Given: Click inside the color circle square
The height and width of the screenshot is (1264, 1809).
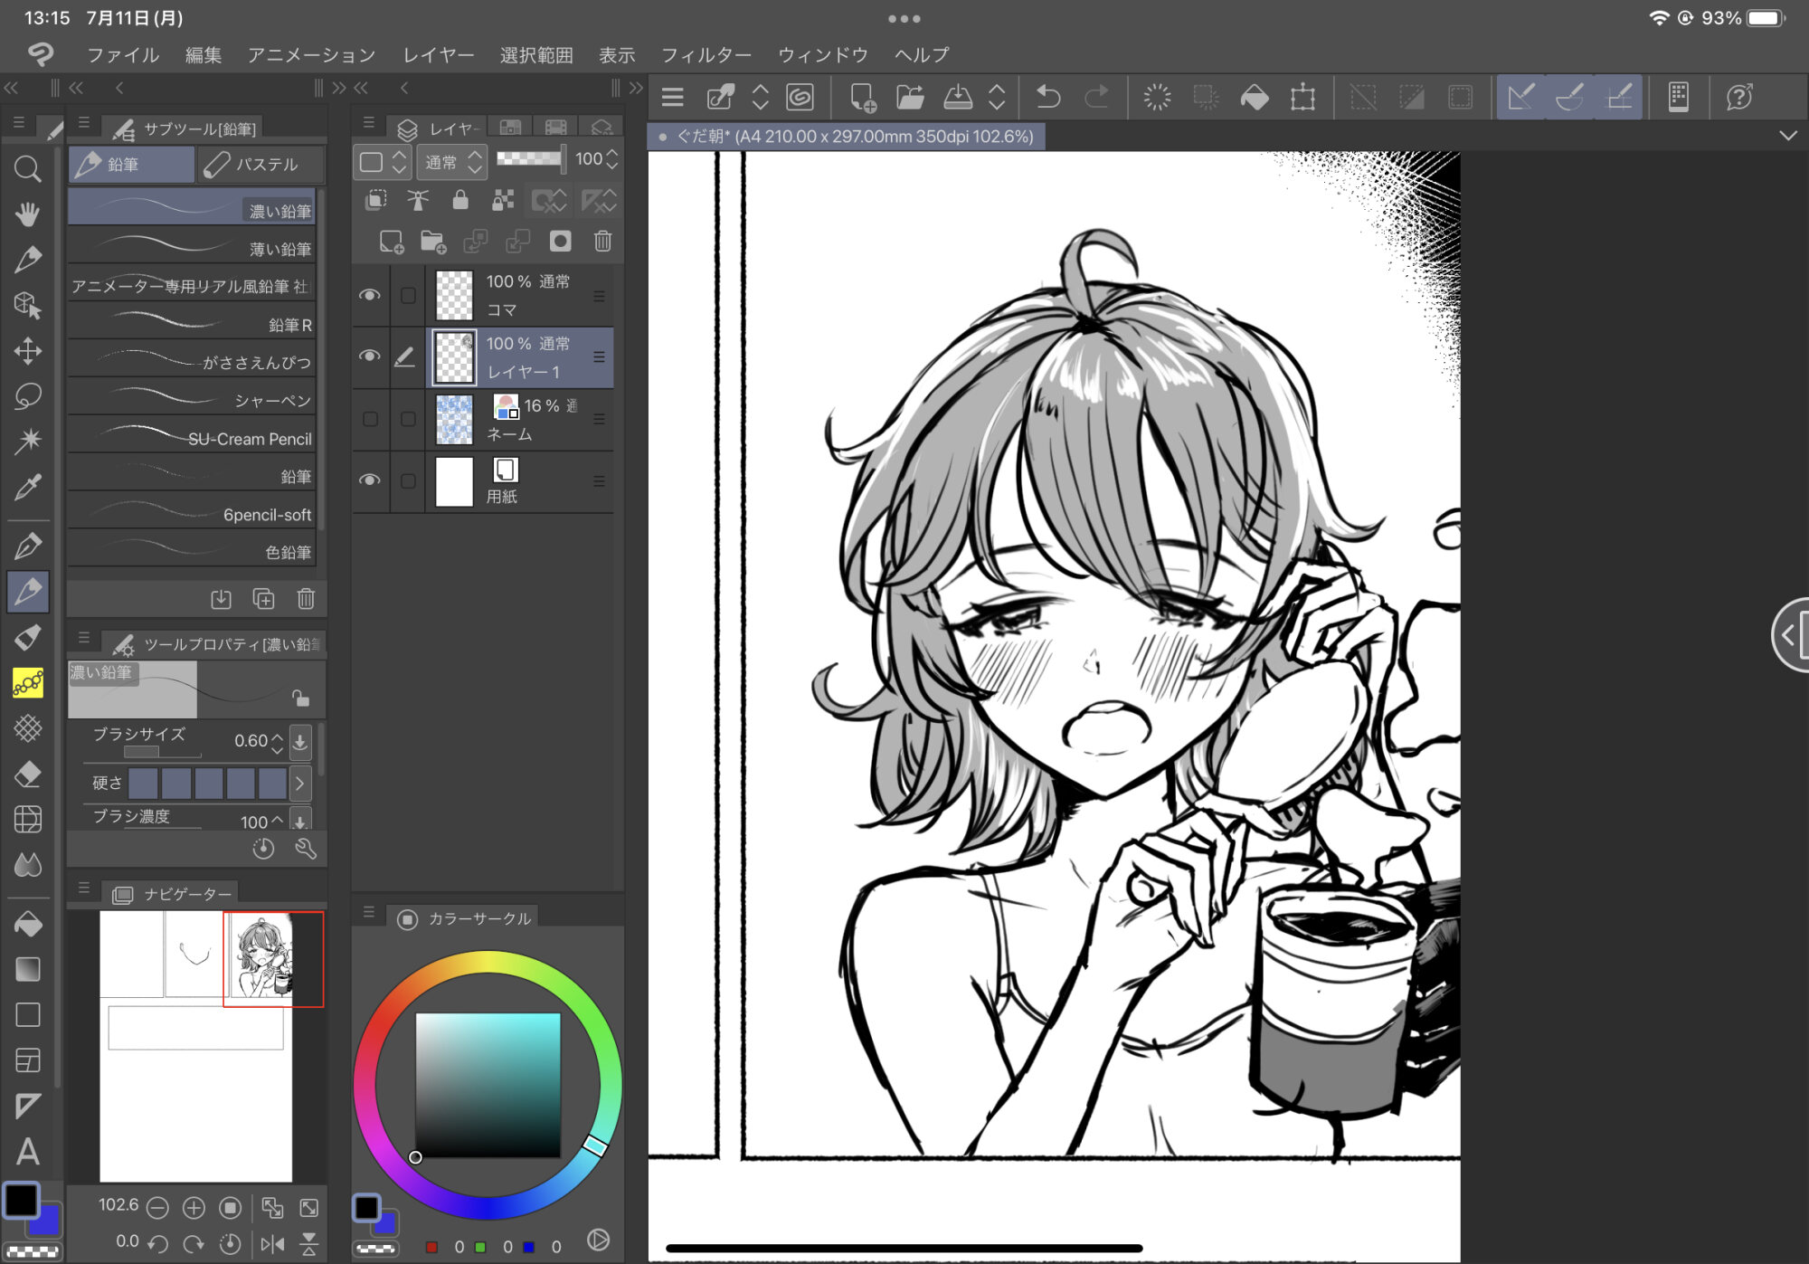Looking at the screenshot, I should 488,1084.
